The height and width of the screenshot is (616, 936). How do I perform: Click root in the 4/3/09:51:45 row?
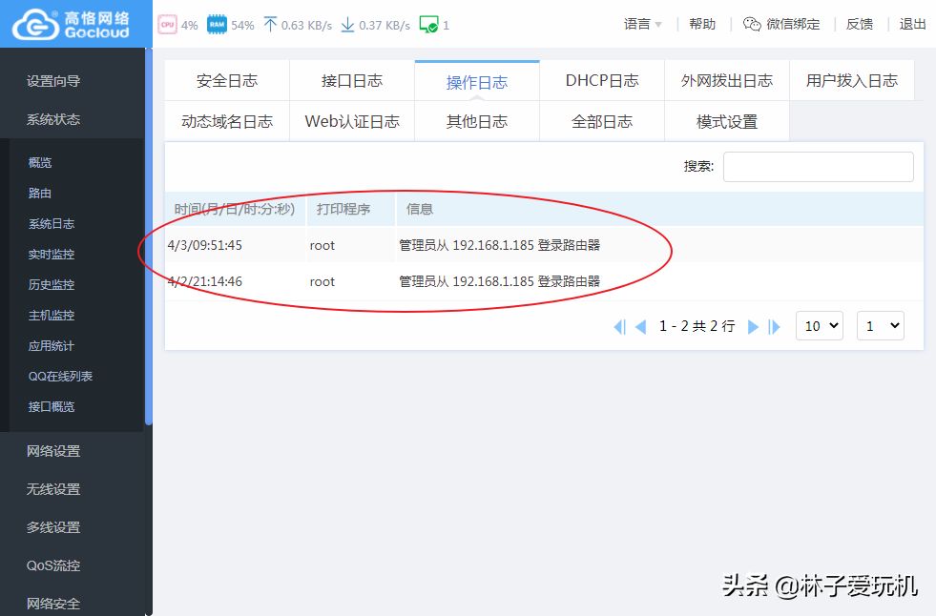click(x=322, y=246)
